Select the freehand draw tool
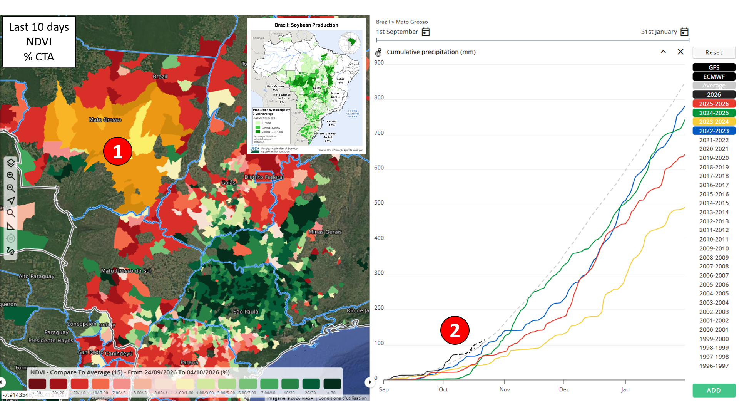 (x=11, y=251)
